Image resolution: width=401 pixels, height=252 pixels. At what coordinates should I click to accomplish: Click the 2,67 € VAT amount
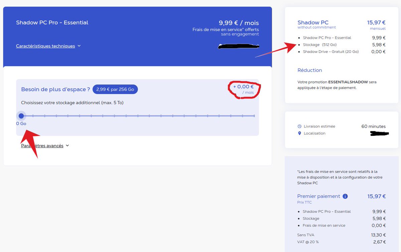point(380,242)
